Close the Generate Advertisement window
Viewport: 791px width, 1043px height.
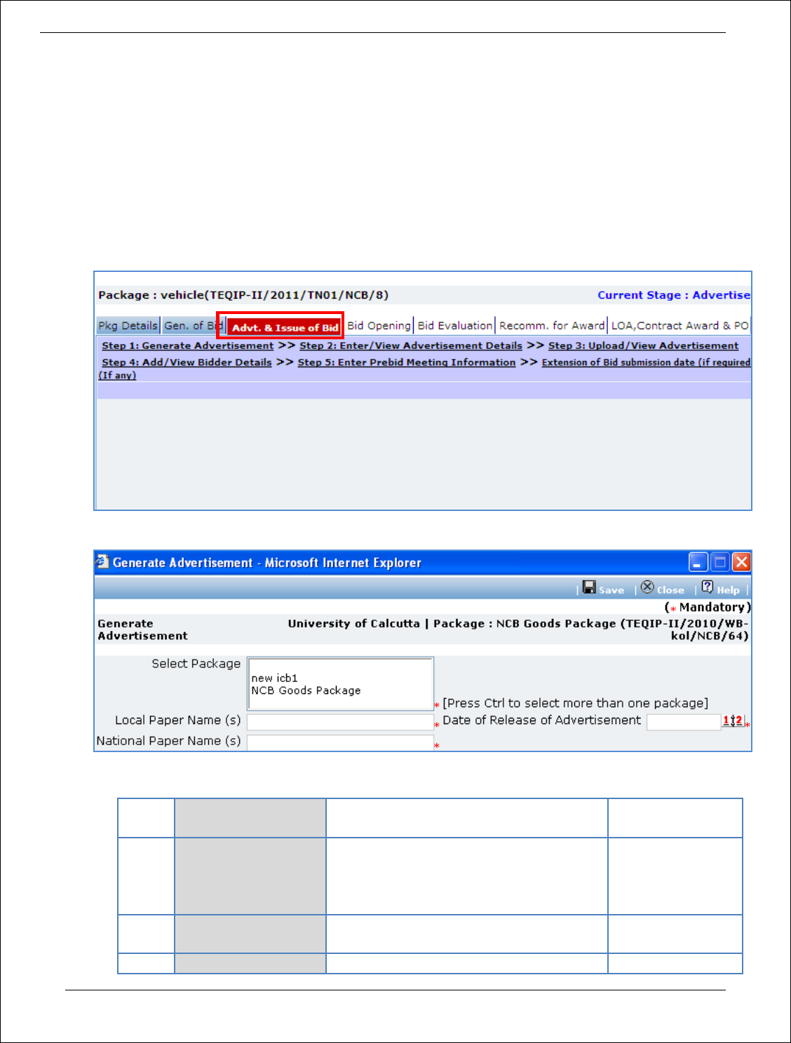(741, 562)
